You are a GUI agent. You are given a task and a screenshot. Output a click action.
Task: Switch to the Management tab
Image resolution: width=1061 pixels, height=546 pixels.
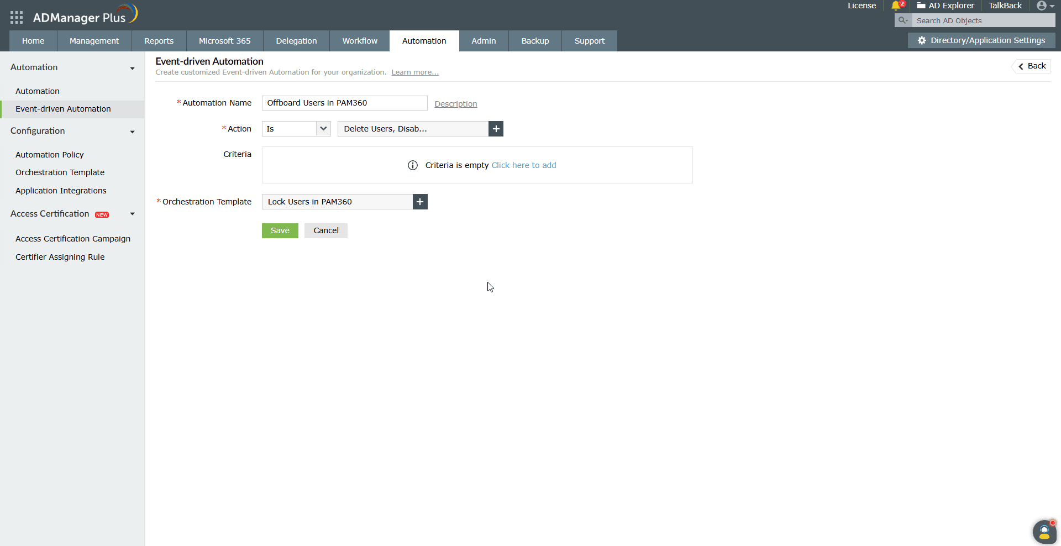pos(94,41)
